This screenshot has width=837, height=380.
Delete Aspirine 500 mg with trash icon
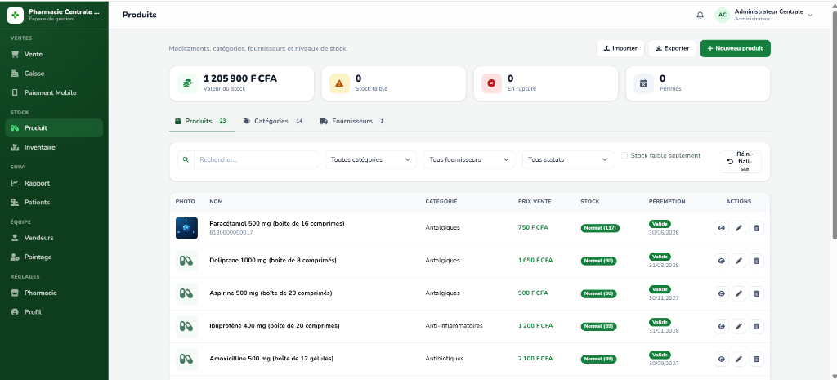[x=756, y=293]
